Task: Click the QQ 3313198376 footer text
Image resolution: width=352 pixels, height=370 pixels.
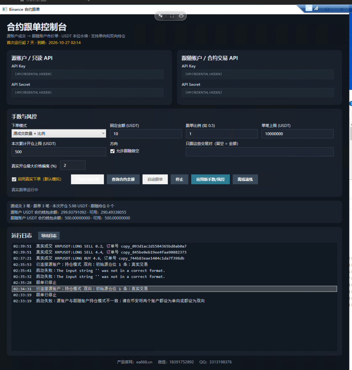Action: click(215, 362)
